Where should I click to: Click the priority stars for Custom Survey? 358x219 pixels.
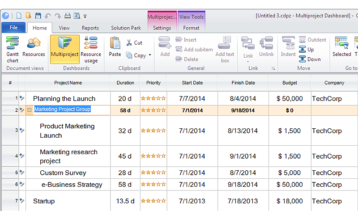coord(153,173)
